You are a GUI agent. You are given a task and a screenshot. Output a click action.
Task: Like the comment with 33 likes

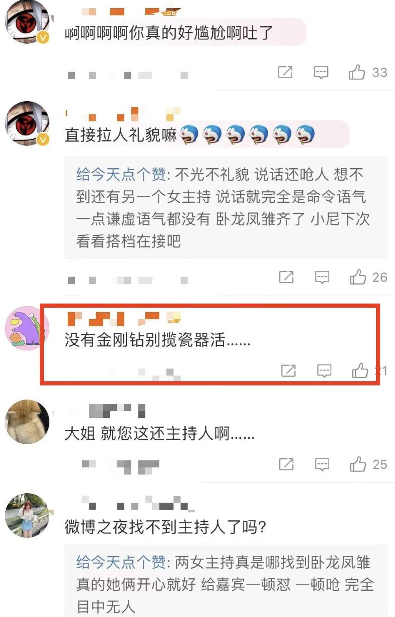coord(357,72)
